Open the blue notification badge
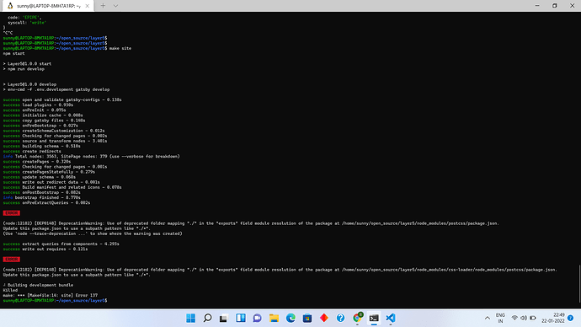The width and height of the screenshot is (581, 327). click(x=571, y=318)
